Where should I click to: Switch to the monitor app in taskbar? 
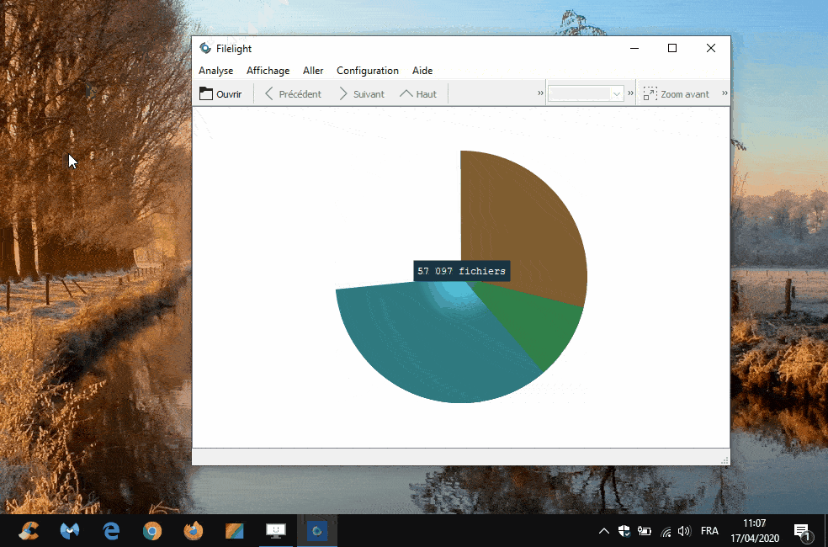click(276, 531)
